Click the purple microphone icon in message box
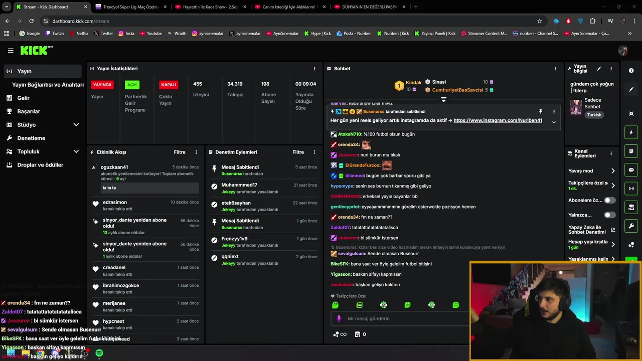This screenshot has width=642, height=361. 339,318
